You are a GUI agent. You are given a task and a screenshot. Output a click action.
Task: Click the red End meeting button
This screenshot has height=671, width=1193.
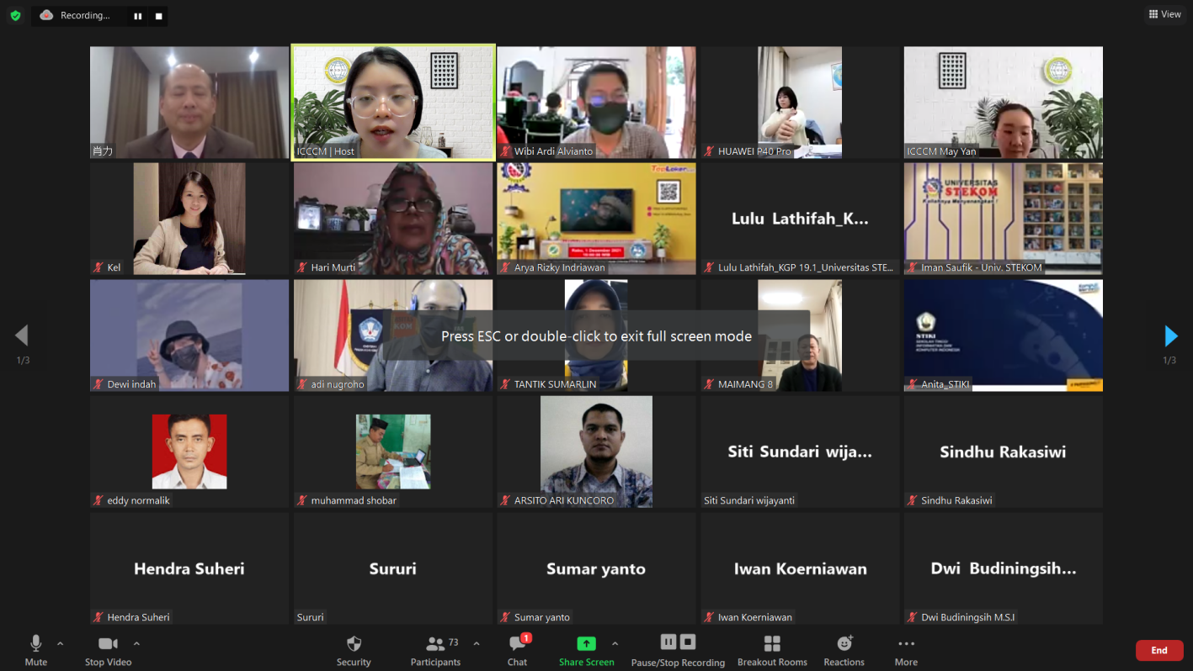pyautogui.click(x=1158, y=650)
